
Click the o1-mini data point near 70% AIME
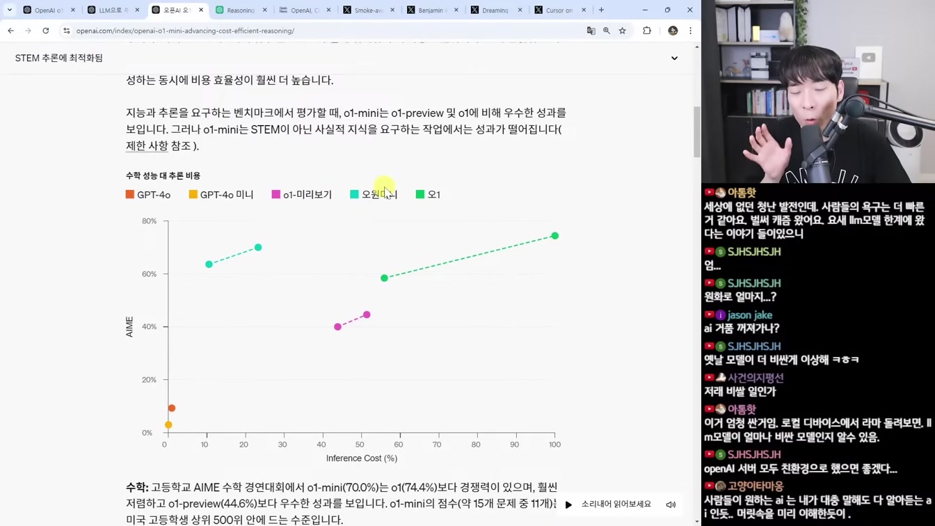coord(258,248)
